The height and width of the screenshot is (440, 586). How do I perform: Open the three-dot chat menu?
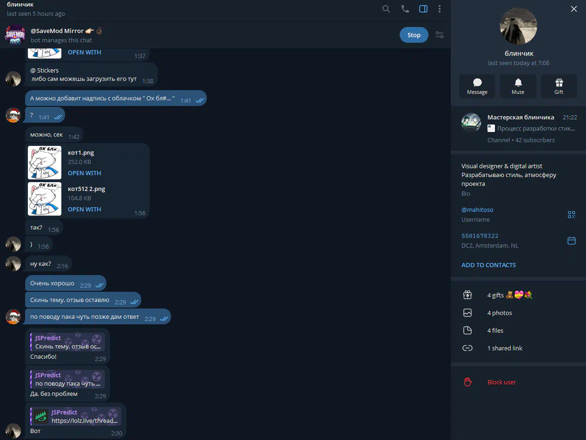click(440, 9)
